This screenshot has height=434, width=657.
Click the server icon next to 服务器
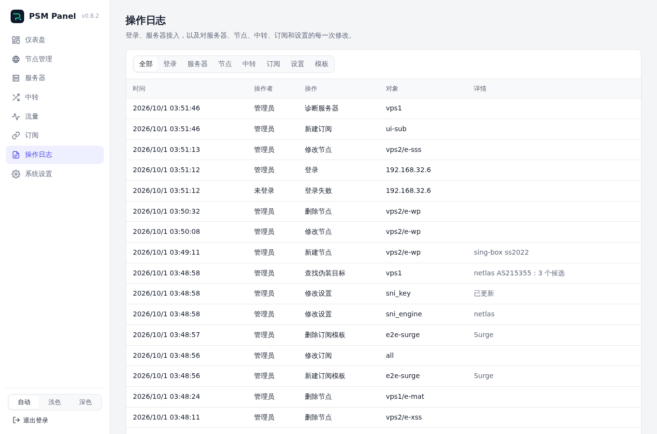16,78
